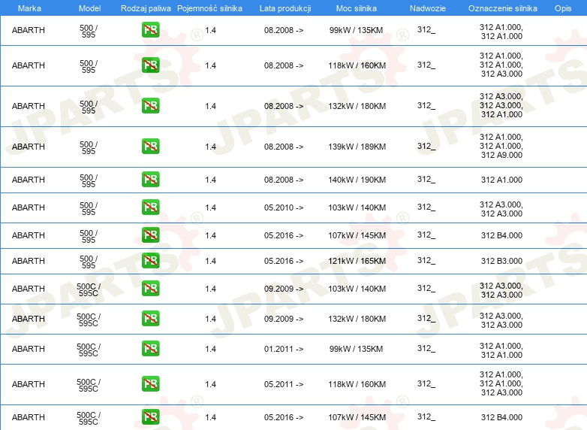Click the engine codes cell ending in 312 A9.000
The height and width of the screenshot is (430, 587).
point(501,146)
